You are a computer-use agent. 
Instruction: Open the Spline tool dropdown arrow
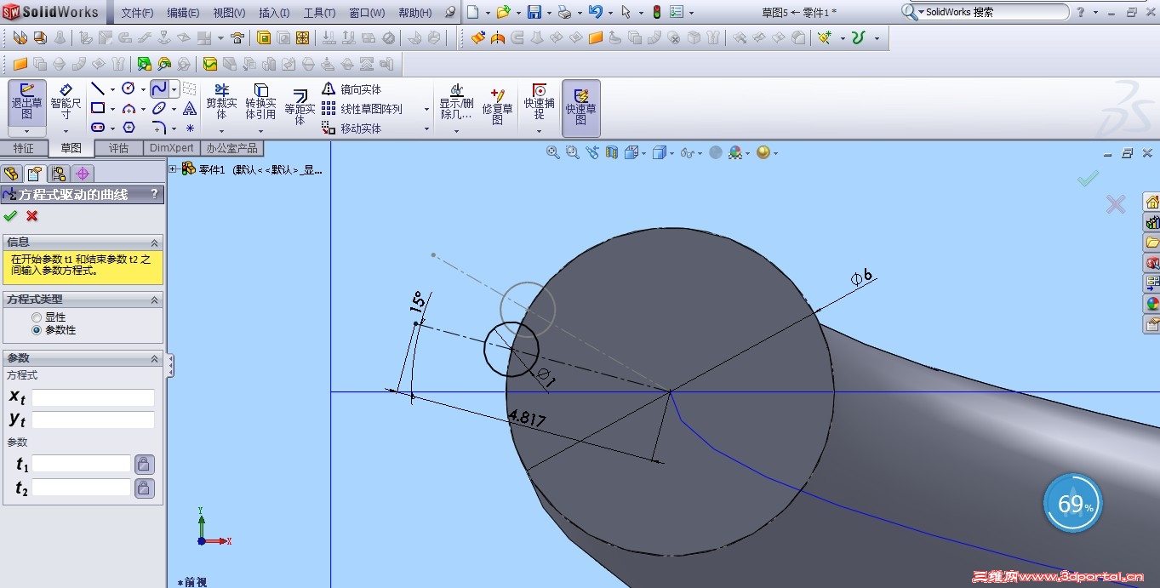click(174, 89)
